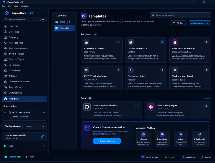This screenshot has height=163, width=215.
Task: Click the main branch indicator
Action: (x=30, y=157)
